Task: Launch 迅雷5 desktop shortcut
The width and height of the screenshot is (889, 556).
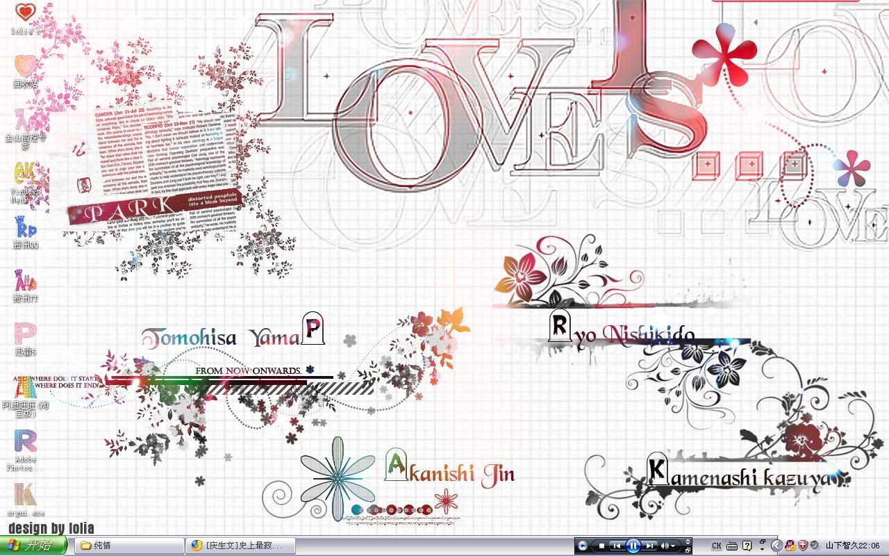Action: [25, 335]
